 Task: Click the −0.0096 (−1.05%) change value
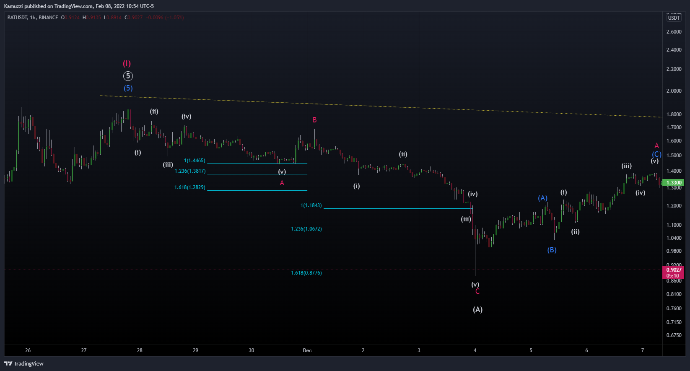point(165,18)
